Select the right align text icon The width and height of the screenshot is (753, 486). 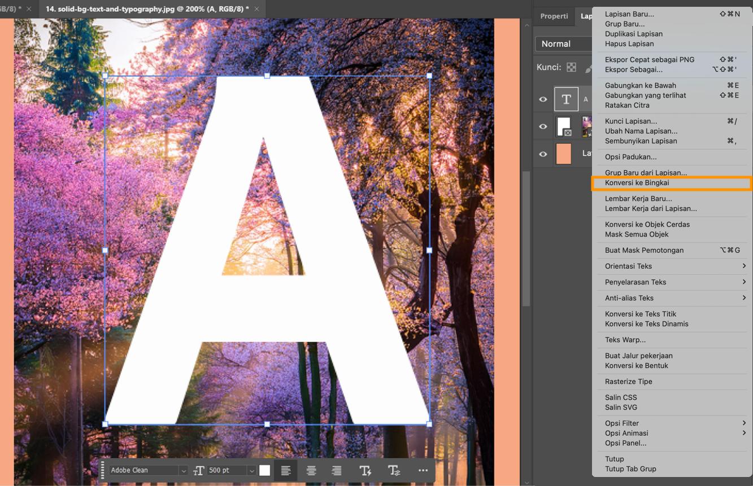(x=336, y=470)
